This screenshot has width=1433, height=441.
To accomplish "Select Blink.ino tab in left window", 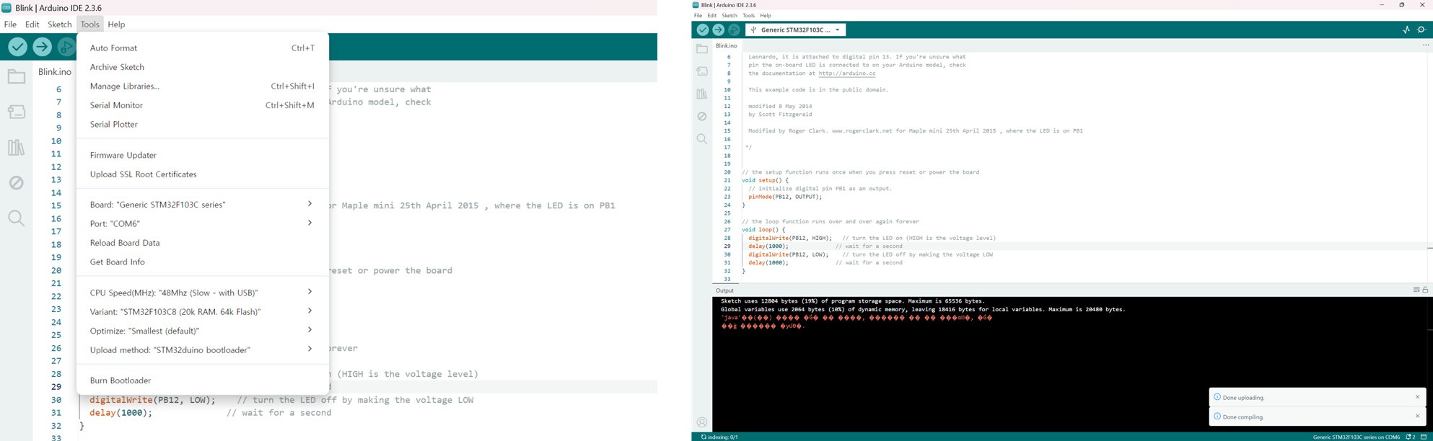I will tap(55, 72).
